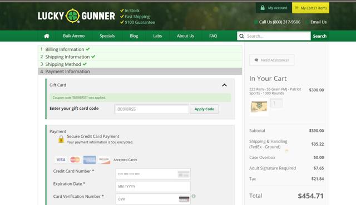Screen dimensions: 356x205
Task: Open Shipping Information step
Action: click(140, 57)
